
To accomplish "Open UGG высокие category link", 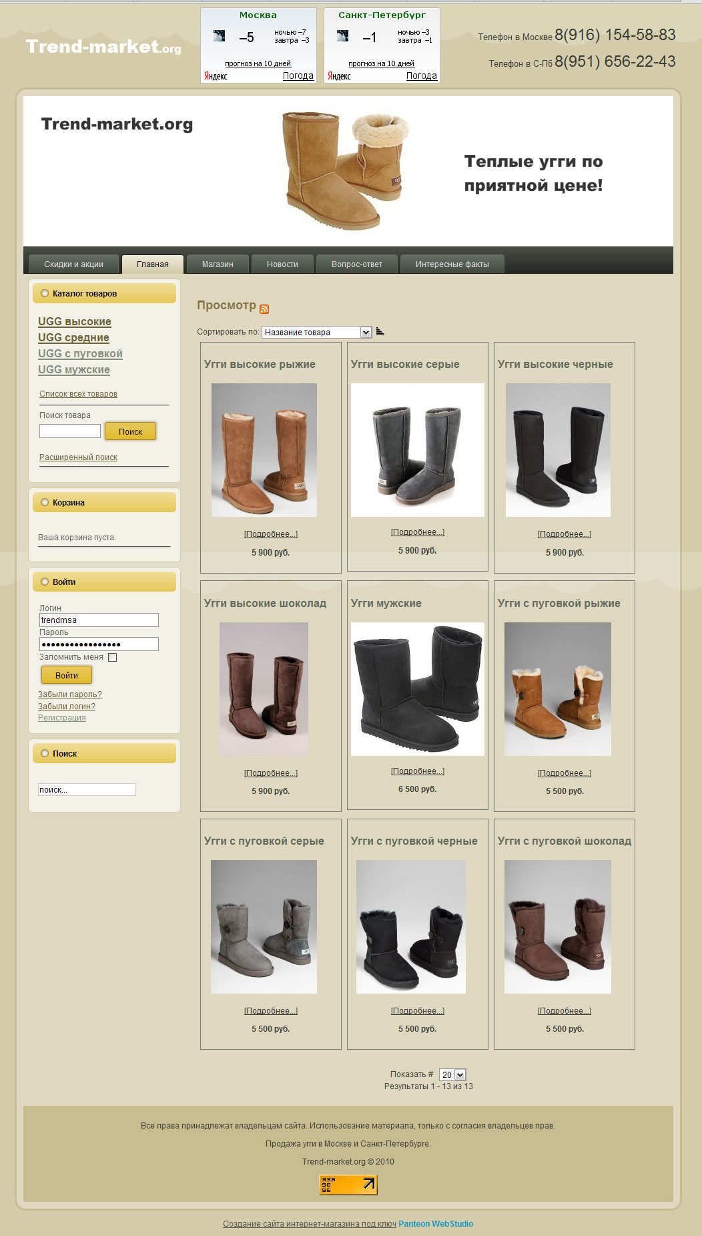I will point(75,321).
